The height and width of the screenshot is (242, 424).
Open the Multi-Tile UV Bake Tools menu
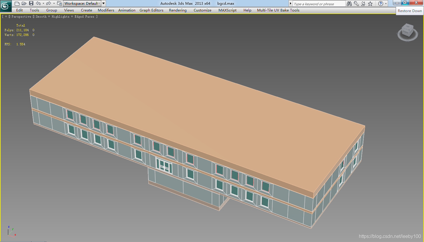[x=278, y=10]
